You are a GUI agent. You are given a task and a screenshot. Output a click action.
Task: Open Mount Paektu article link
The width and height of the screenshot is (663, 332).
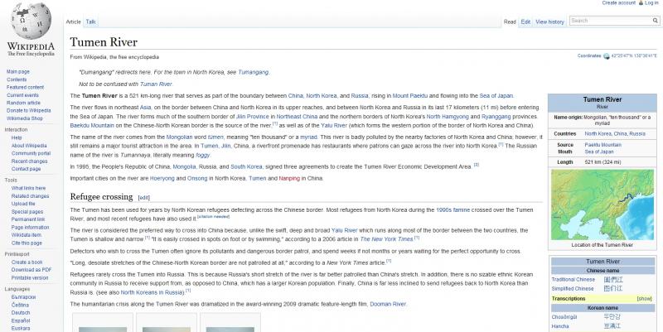point(409,96)
